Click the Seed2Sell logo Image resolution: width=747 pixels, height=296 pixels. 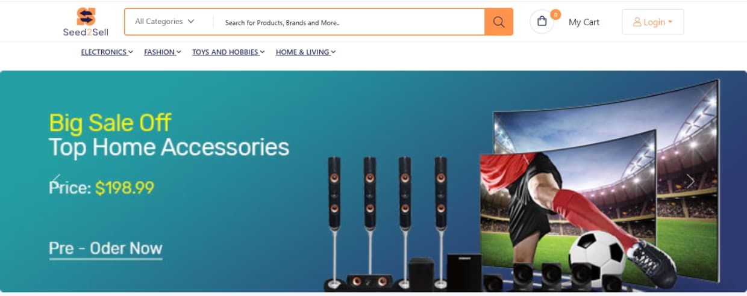tap(86, 22)
